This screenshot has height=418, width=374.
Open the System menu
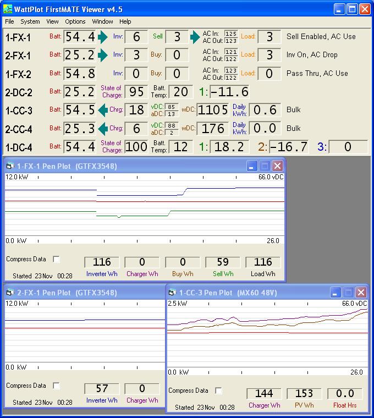pos(30,21)
